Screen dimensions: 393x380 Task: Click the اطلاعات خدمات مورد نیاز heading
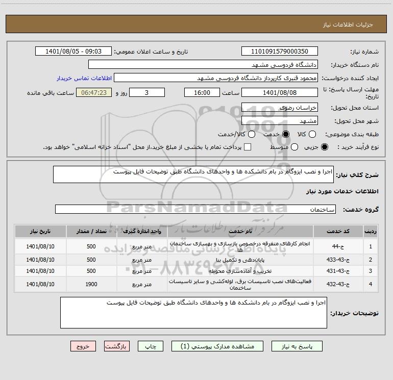(342, 191)
